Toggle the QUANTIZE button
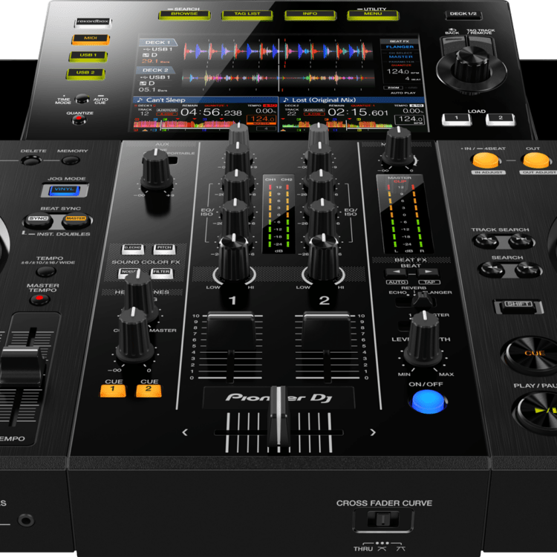The height and width of the screenshot is (557, 557). [79, 120]
